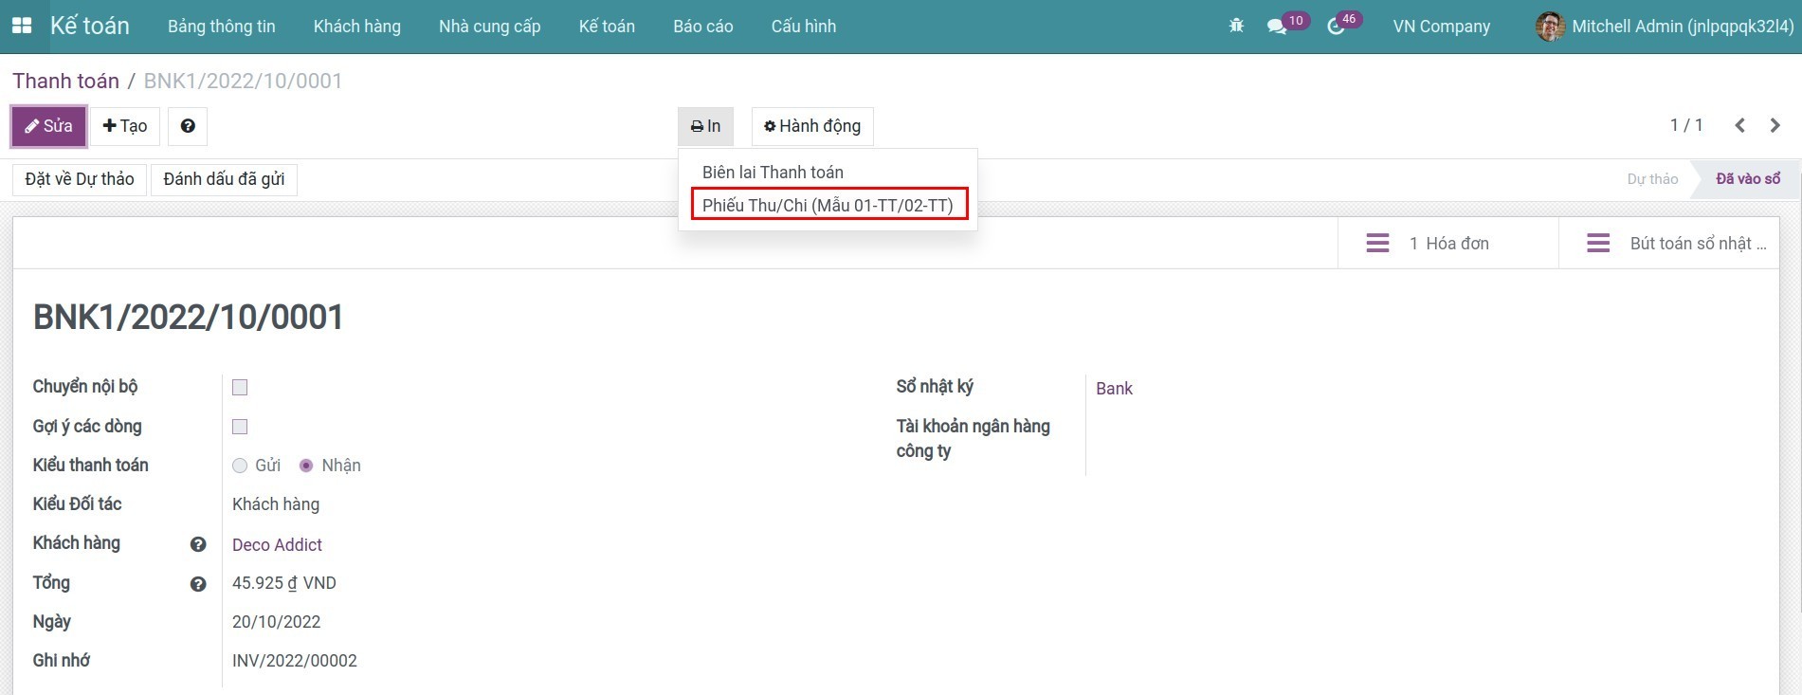Toggle the Chuyển nội bộ checkbox
This screenshot has height=695, width=1802.
click(x=240, y=387)
